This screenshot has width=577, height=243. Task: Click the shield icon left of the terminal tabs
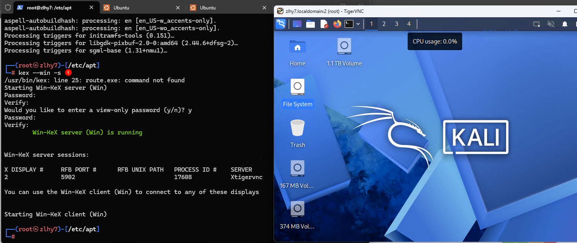click(7, 7)
